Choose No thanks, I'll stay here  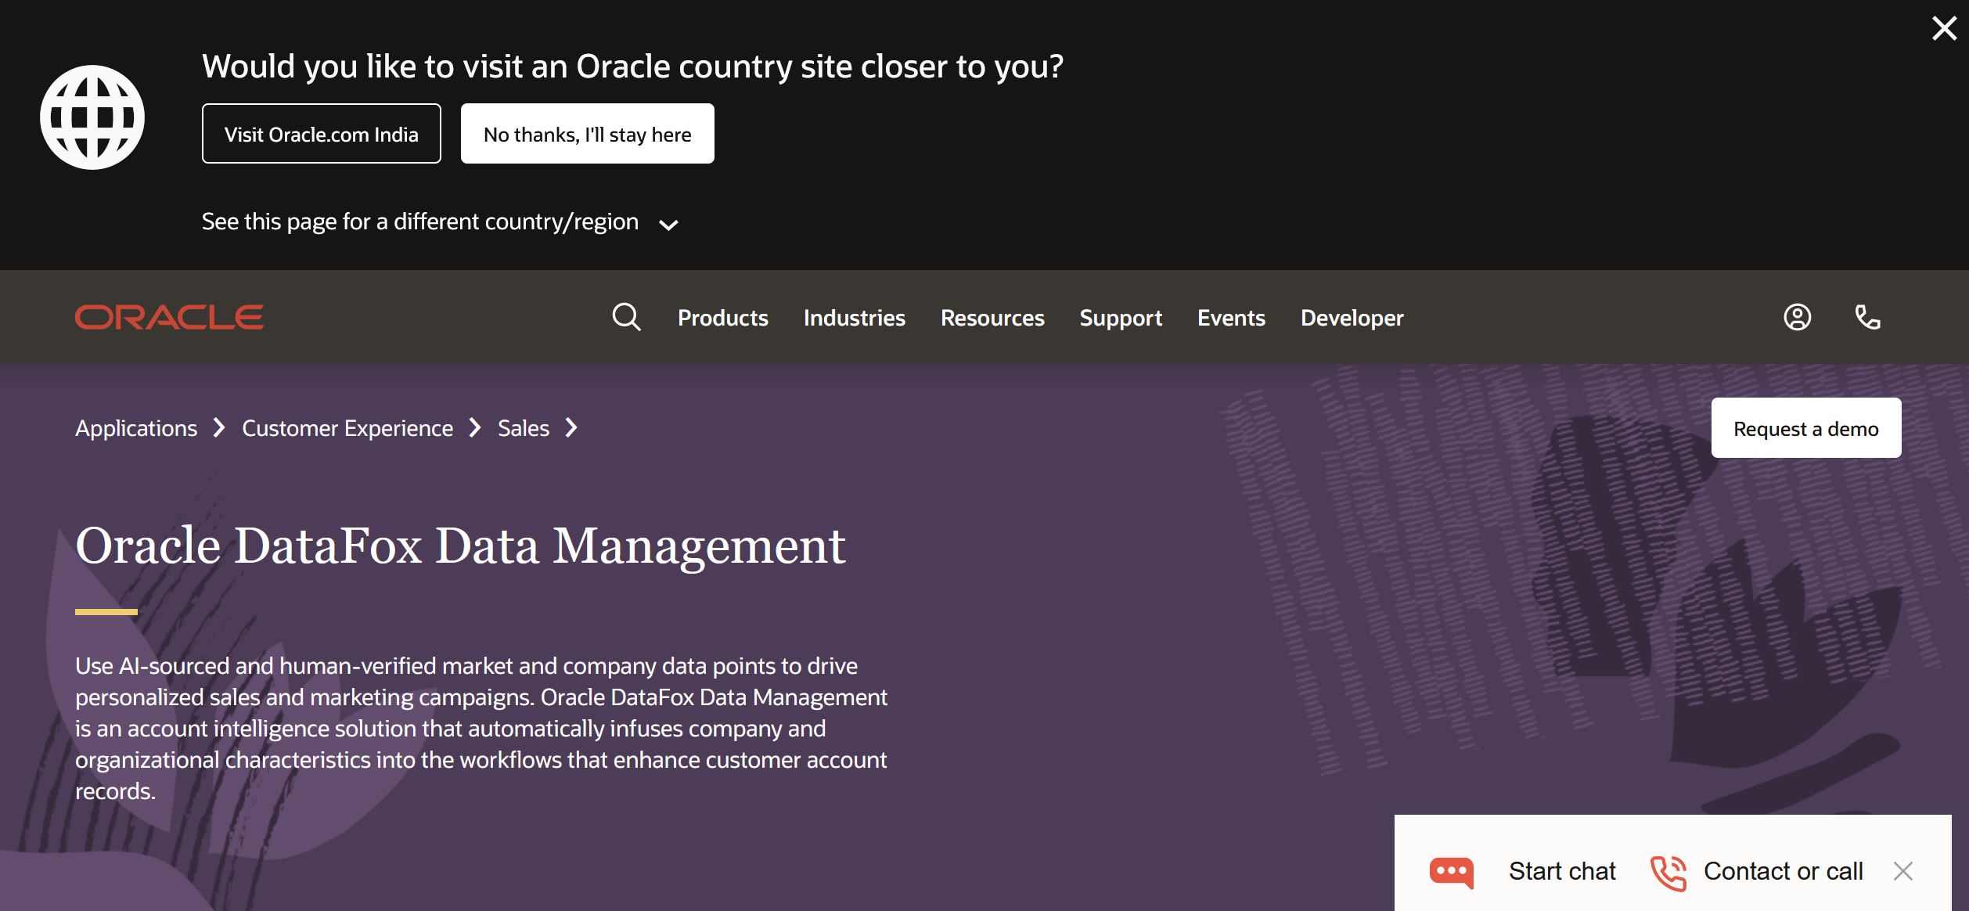click(x=588, y=134)
